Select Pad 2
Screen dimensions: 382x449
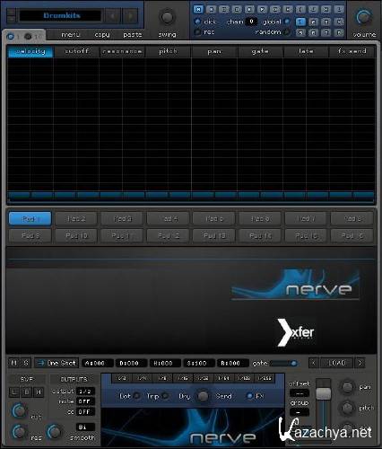(76, 219)
